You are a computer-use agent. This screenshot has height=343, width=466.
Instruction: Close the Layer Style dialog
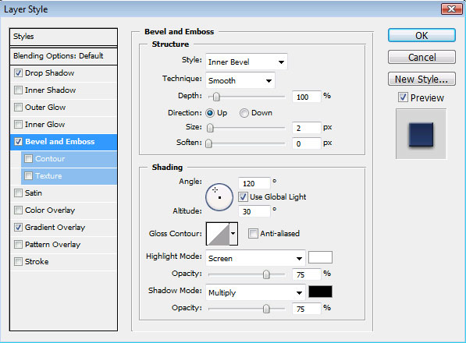click(x=451, y=9)
